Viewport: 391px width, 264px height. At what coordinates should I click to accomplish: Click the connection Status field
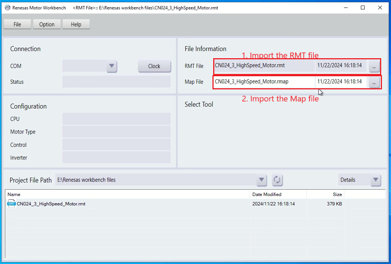pos(116,81)
